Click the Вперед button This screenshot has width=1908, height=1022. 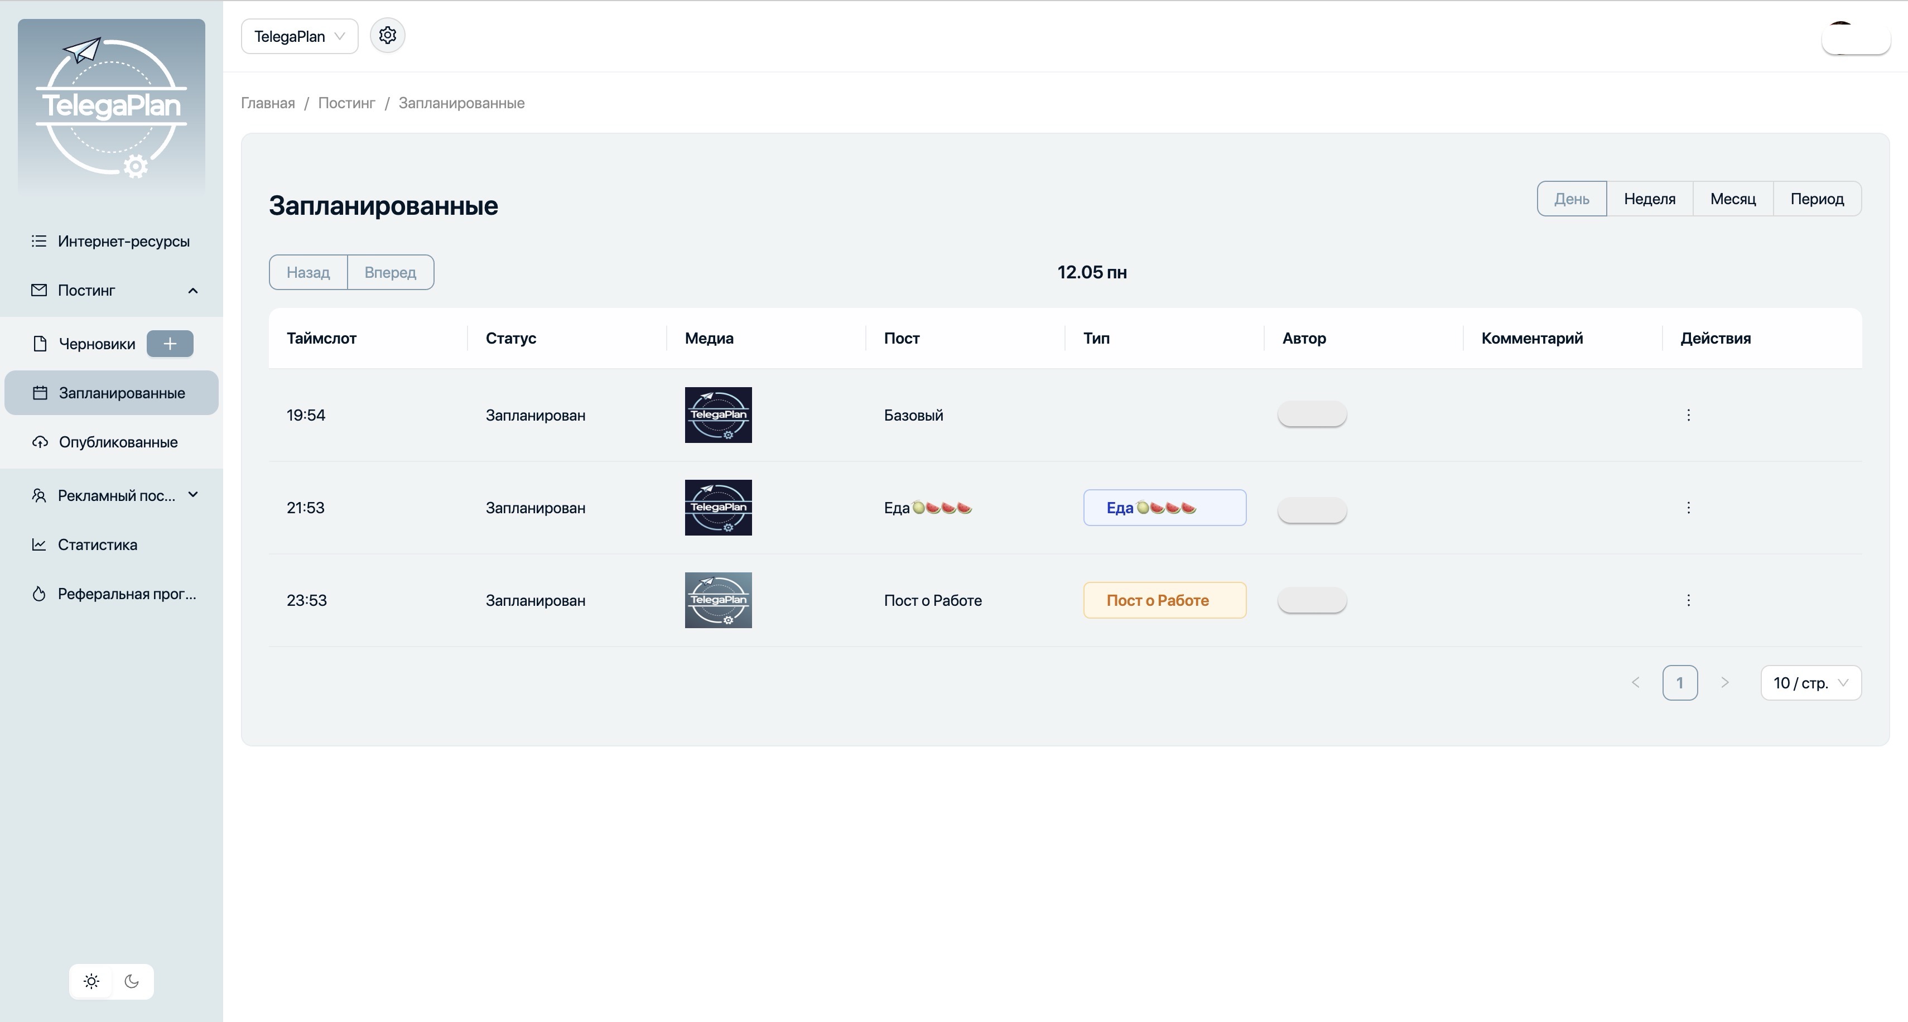coord(391,272)
